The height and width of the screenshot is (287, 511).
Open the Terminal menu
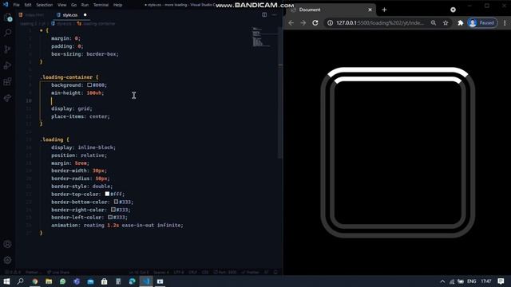101,5
